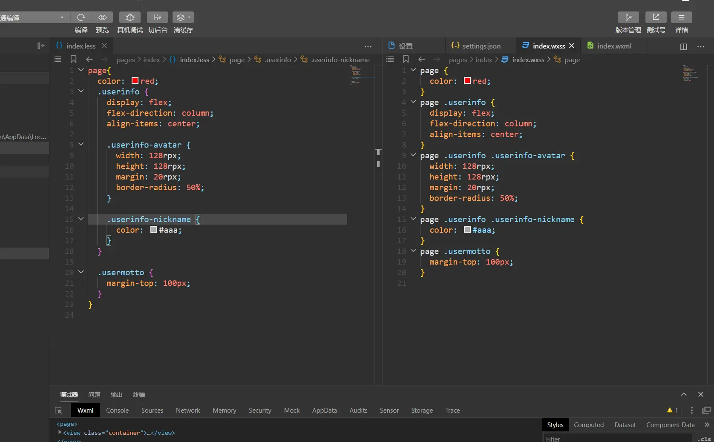The height and width of the screenshot is (442, 714).
Task: Click the split editor layout icon
Action: pos(683,46)
